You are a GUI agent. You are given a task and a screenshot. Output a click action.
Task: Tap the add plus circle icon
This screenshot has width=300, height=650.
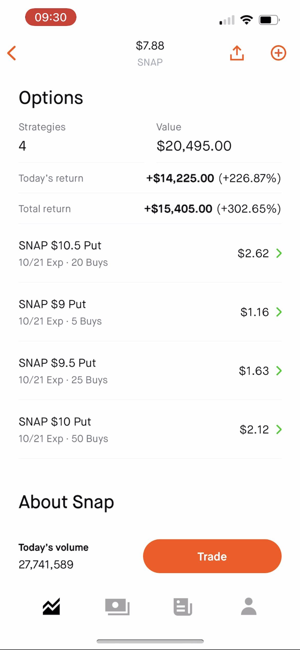coord(278,53)
